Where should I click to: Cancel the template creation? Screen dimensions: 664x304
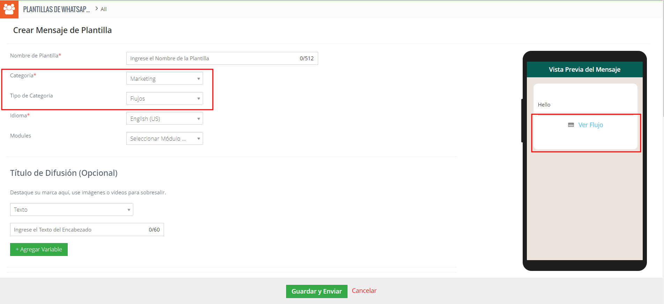tap(364, 291)
